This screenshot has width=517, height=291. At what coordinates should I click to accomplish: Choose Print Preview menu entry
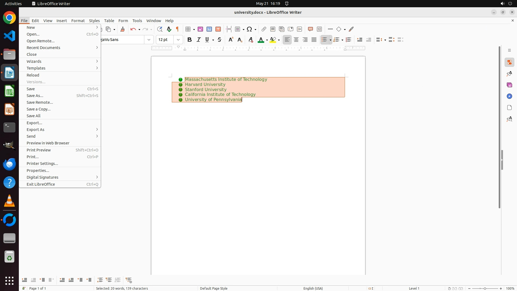[39, 150]
